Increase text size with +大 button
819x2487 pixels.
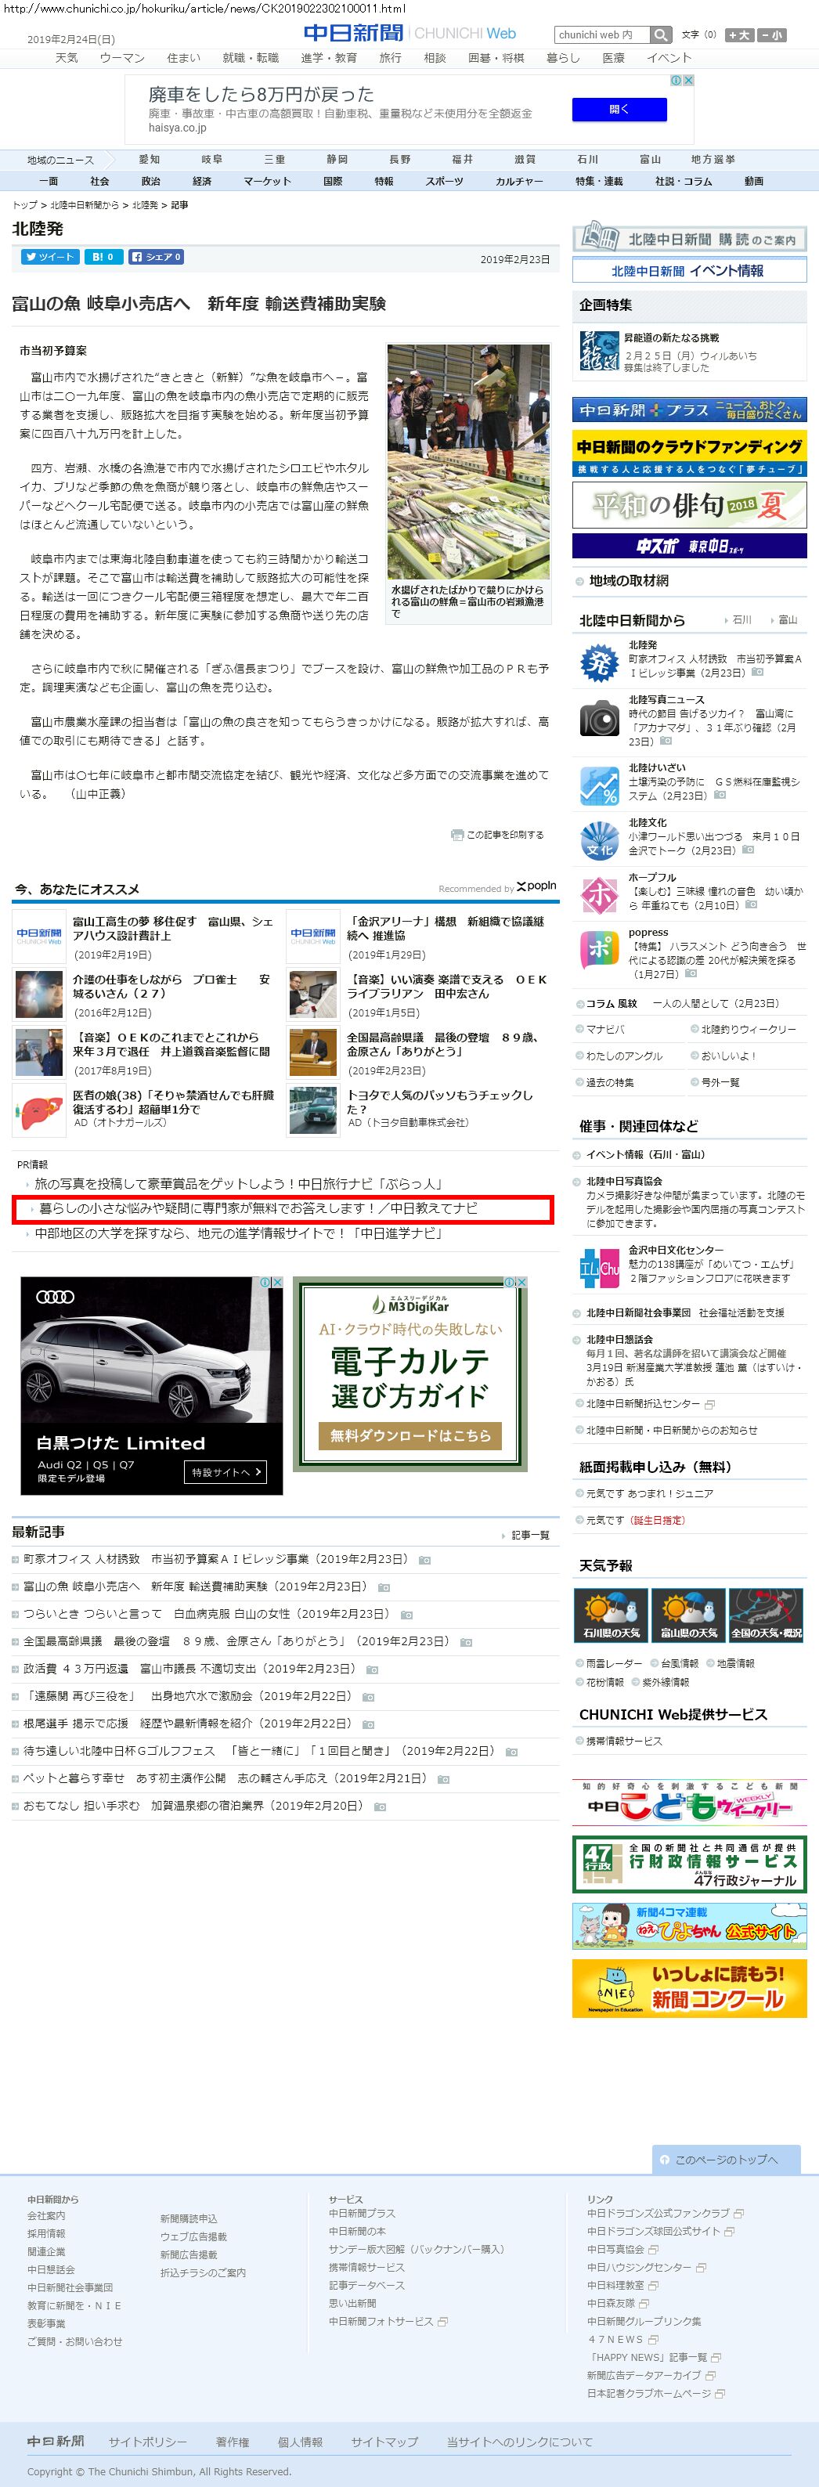tap(739, 34)
